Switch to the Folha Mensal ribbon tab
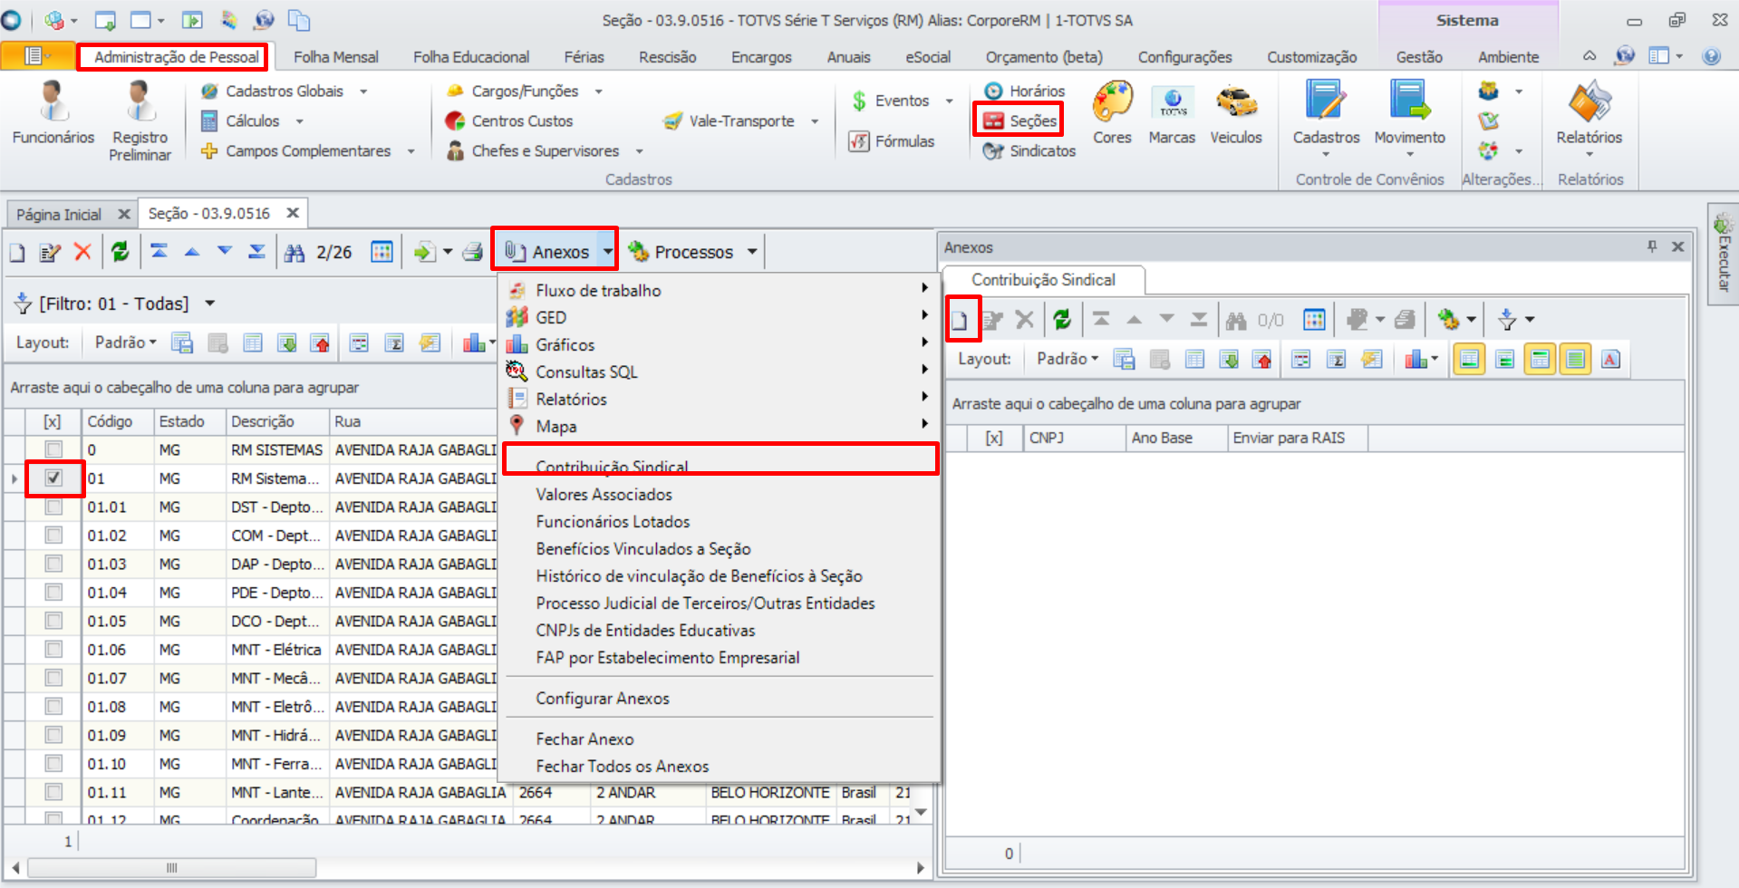1739x888 pixels. coord(336,57)
